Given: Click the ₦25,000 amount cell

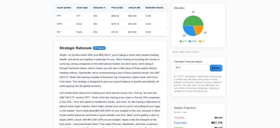Looking at the screenshot, I should point(132,16).
